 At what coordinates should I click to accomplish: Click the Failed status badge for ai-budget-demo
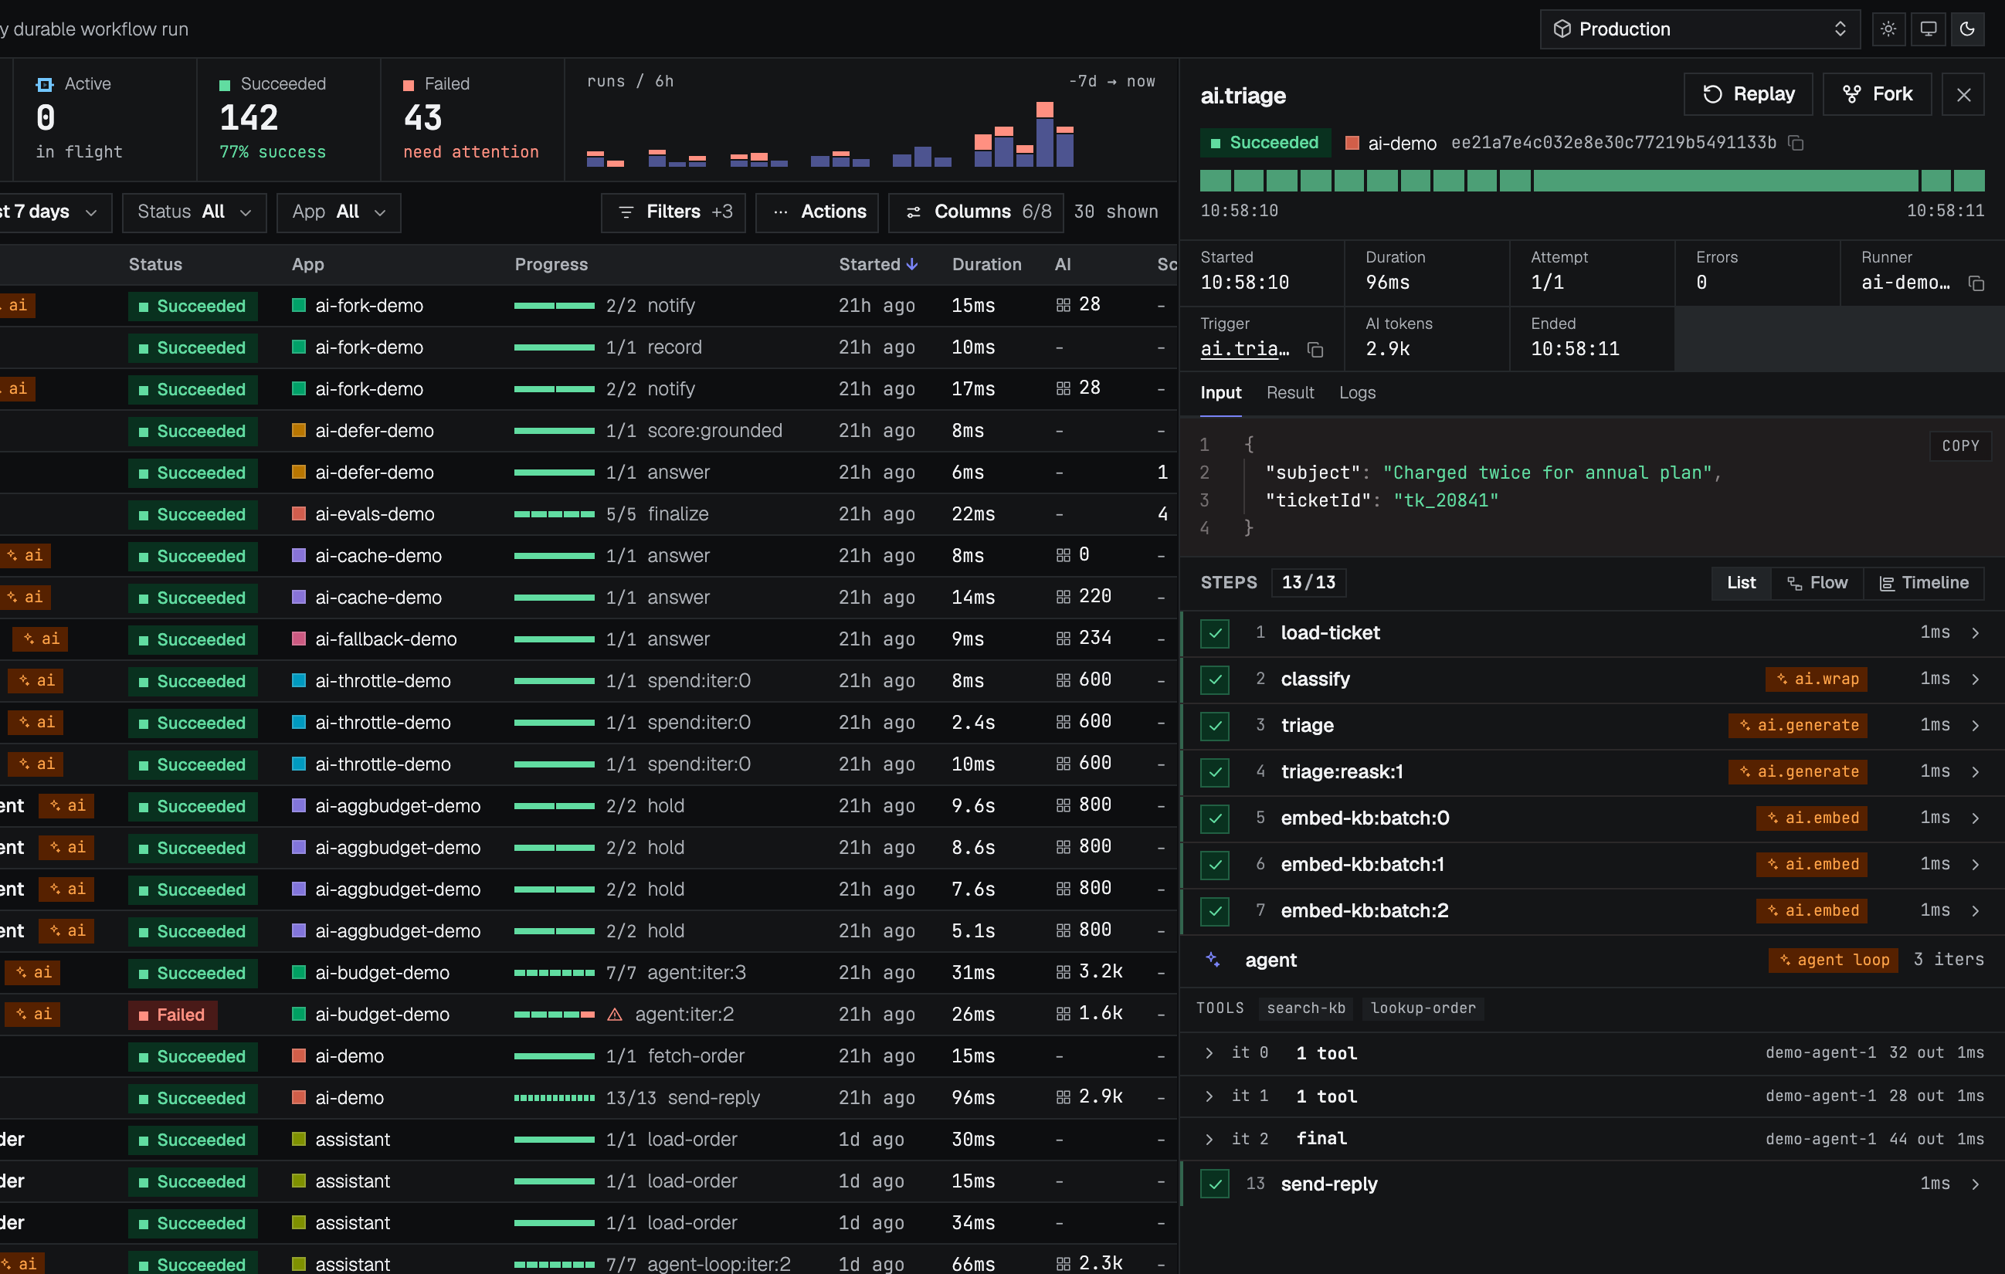pos(172,1015)
